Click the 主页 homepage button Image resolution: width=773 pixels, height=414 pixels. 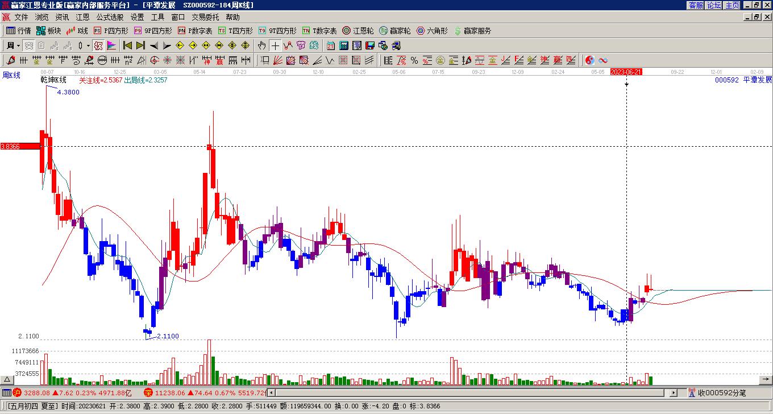pyautogui.click(x=732, y=5)
